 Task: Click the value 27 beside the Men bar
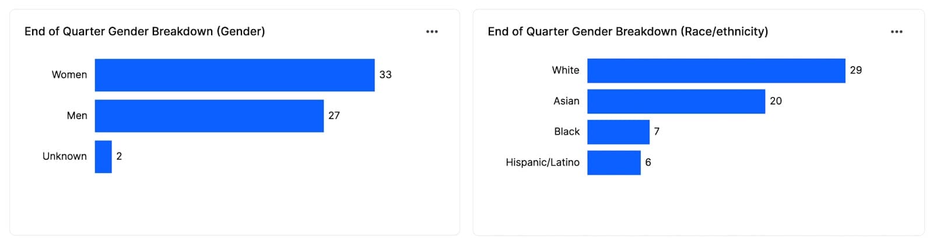[334, 115]
